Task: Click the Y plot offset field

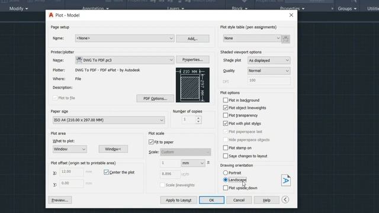Action: [x=72, y=183]
